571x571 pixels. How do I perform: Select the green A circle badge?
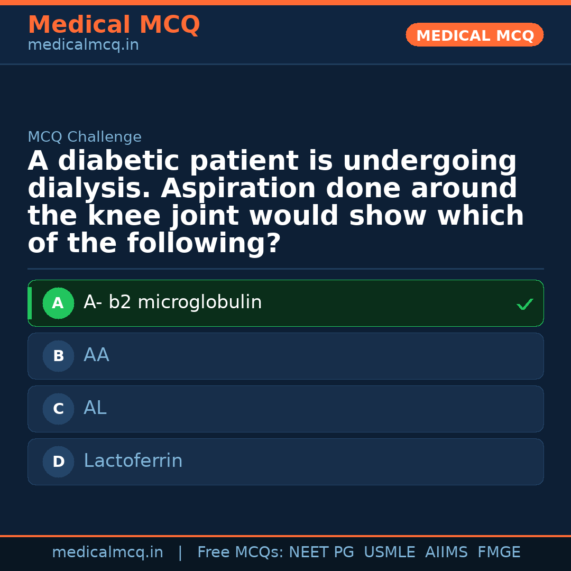click(x=58, y=303)
